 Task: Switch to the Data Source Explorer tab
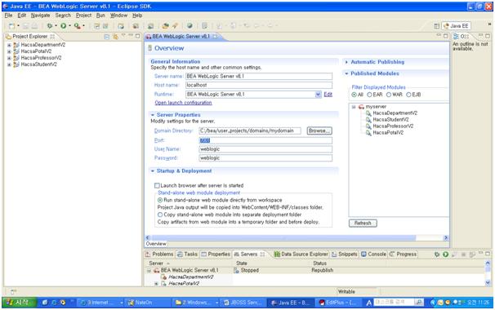[301, 255]
